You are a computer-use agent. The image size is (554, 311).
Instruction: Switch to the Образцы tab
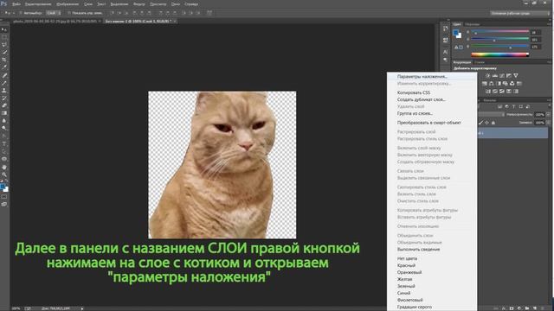pos(473,24)
